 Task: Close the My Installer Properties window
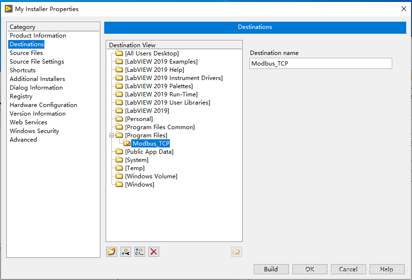point(404,9)
